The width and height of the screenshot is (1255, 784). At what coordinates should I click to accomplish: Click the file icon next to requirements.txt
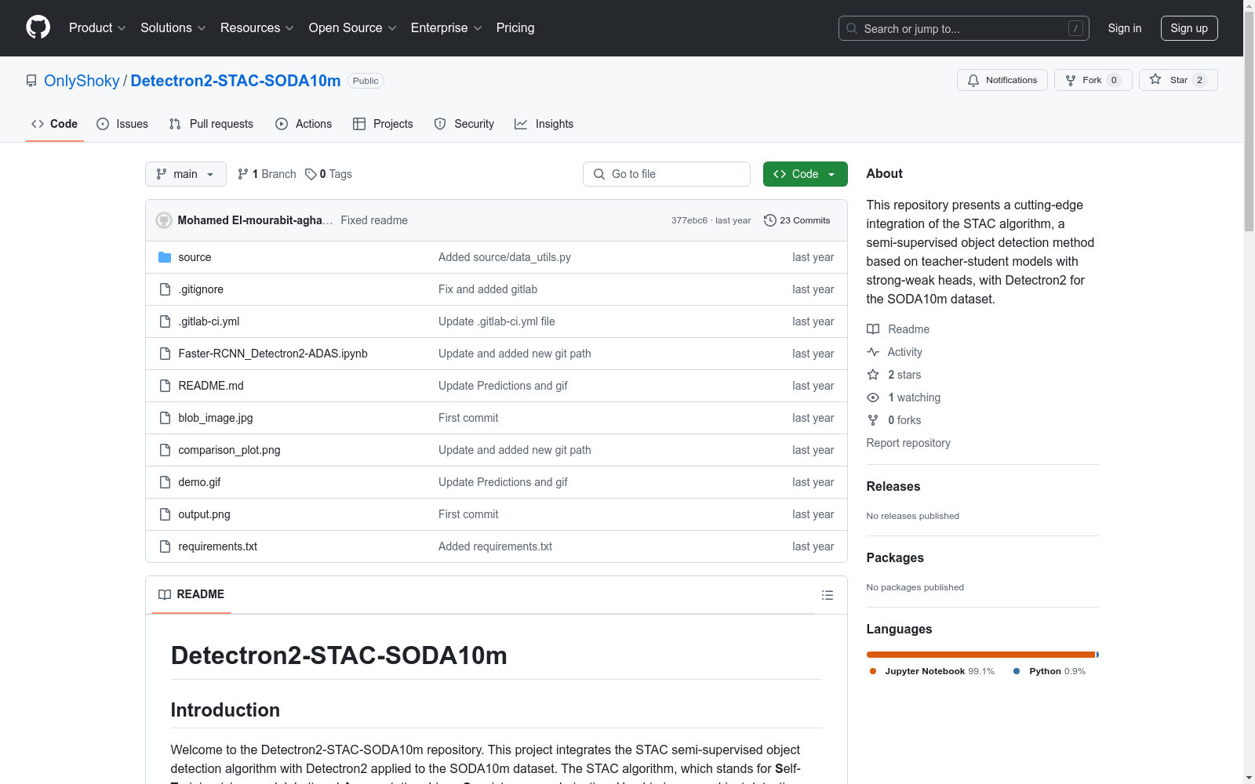pyautogui.click(x=165, y=546)
